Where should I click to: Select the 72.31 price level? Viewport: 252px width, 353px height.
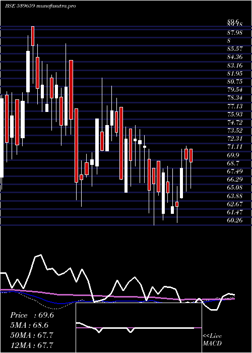(235, 139)
